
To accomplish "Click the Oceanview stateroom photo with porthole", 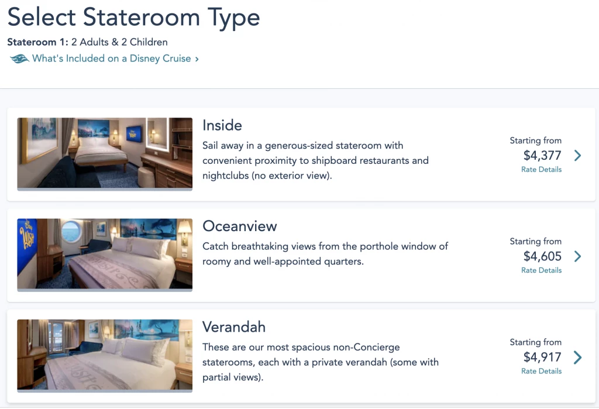I will 105,255.
